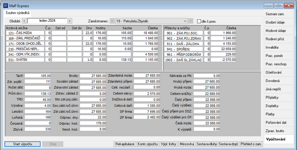Click the Start výpočtu button

(x=23, y=144)
